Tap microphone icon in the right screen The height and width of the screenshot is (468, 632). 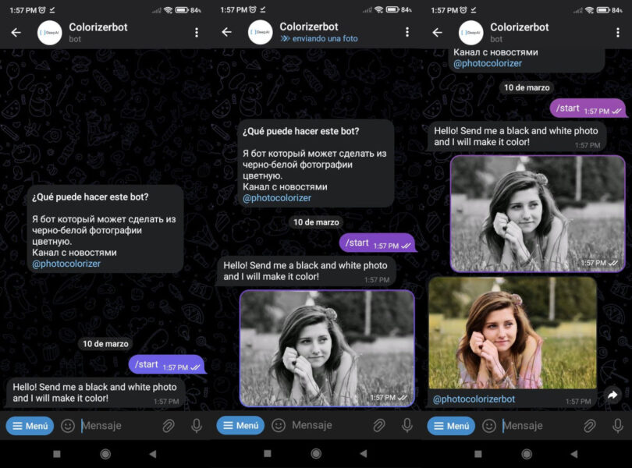(x=618, y=426)
